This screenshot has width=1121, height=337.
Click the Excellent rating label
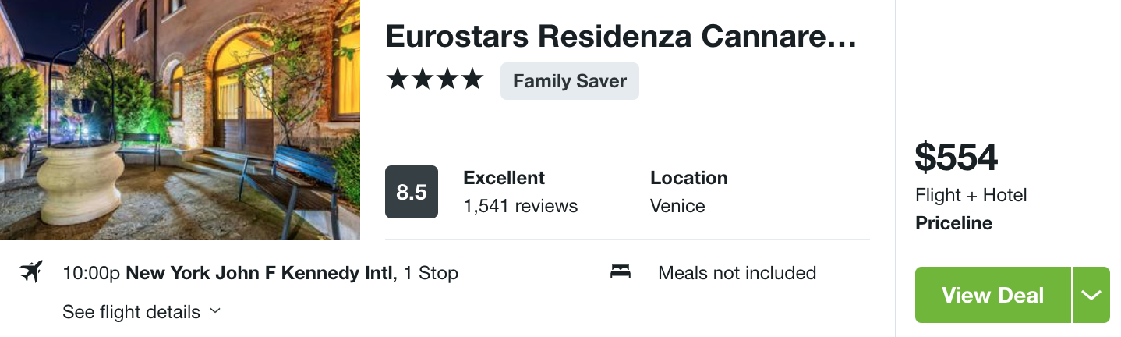(504, 178)
